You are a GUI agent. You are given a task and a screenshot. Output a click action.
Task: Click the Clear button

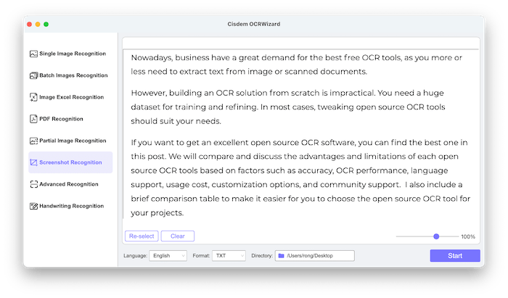point(178,236)
